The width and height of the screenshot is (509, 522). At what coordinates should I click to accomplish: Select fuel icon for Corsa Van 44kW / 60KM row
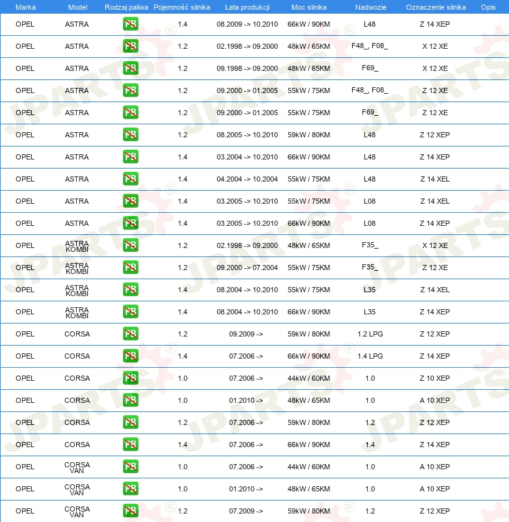click(x=130, y=467)
